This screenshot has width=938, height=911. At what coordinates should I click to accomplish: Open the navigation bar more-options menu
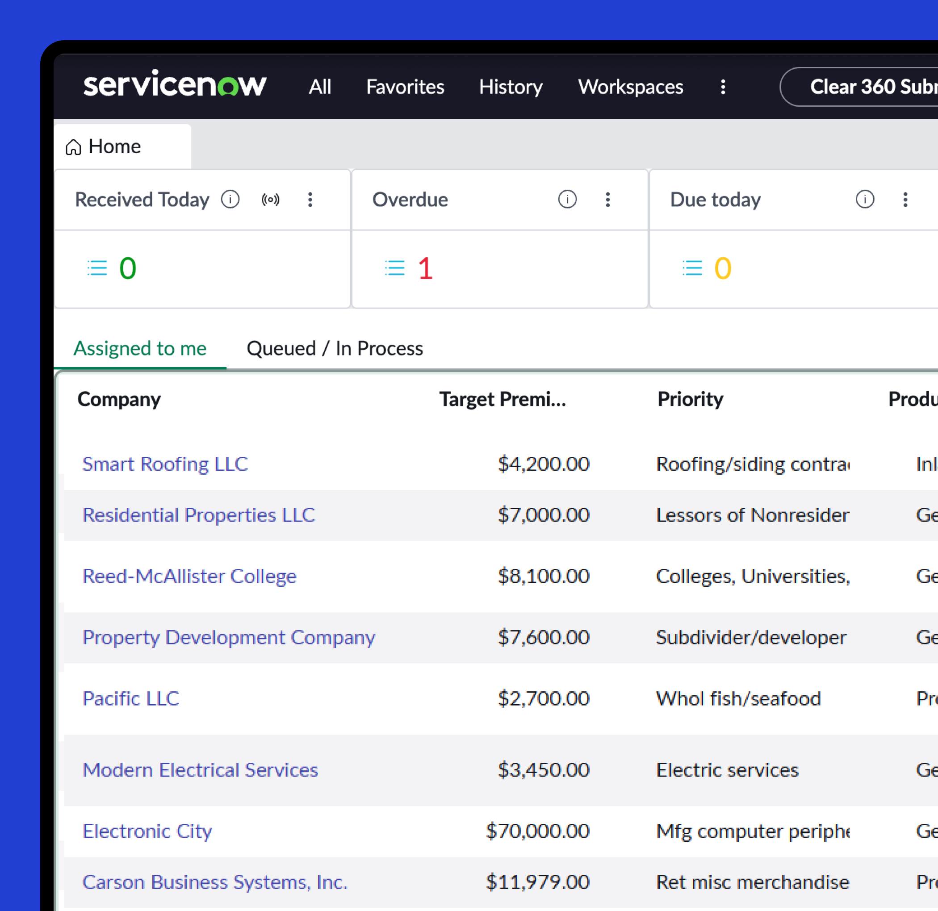coord(723,87)
